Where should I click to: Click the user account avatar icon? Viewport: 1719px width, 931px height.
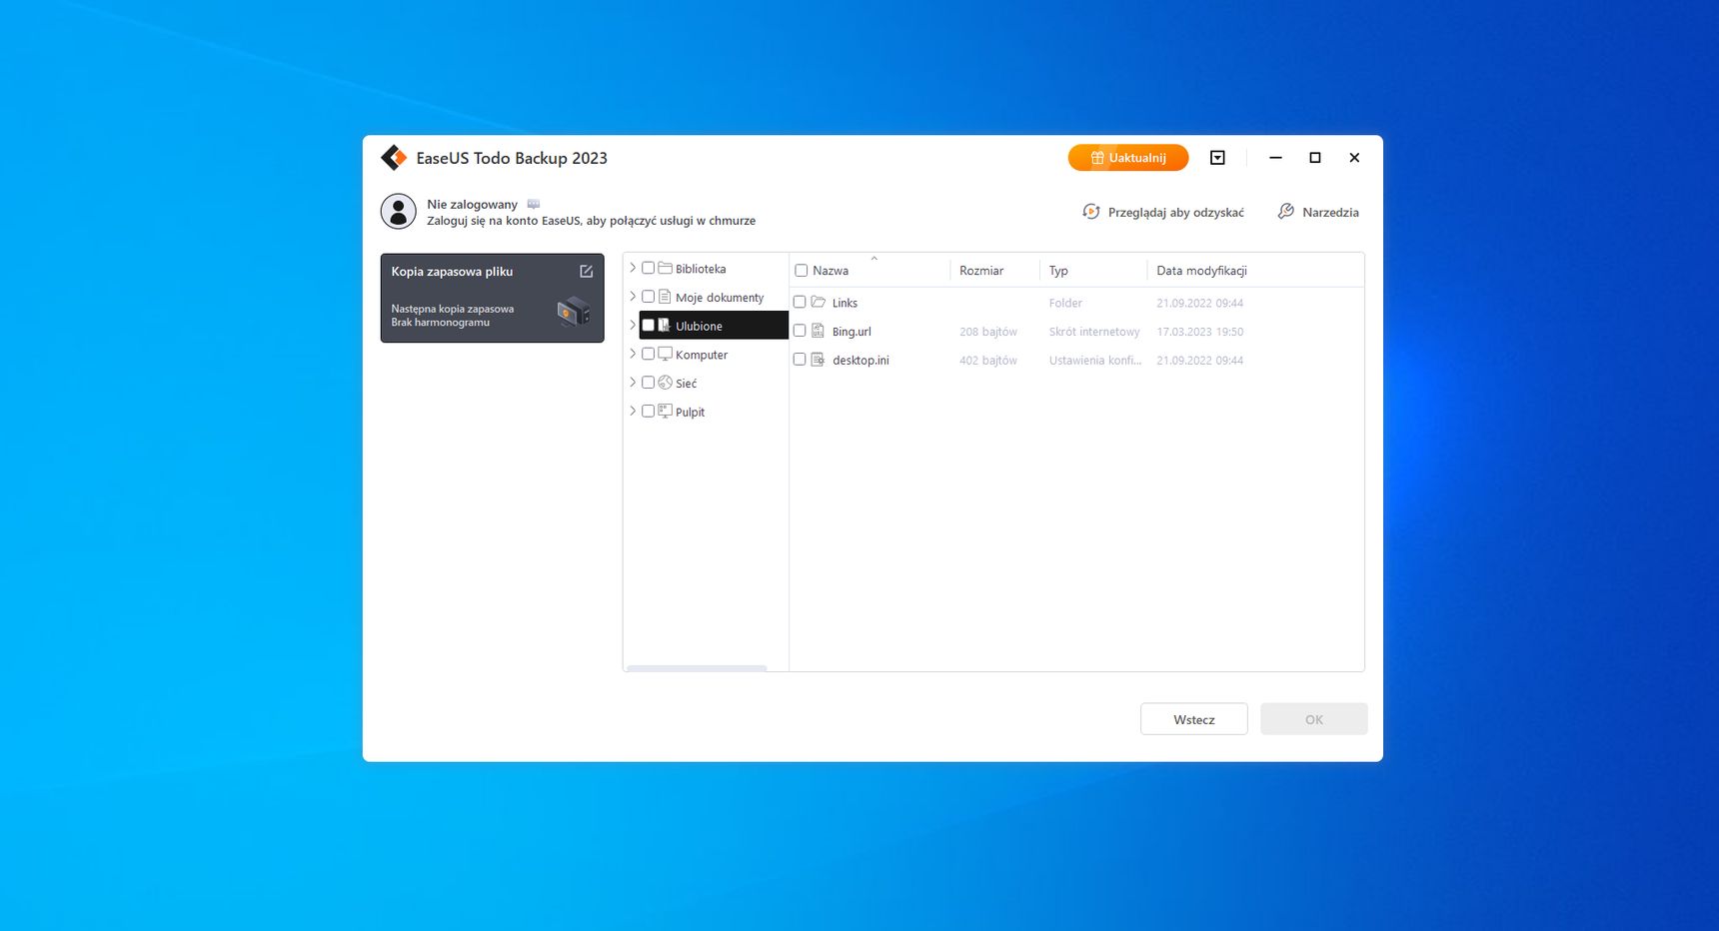[x=398, y=212]
